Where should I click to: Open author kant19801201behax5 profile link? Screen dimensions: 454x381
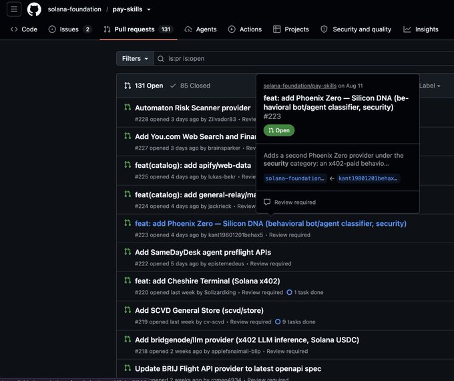(236, 235)
